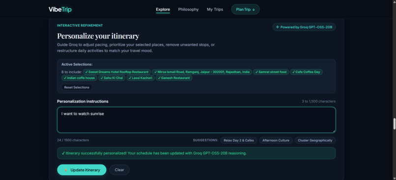The height and width of the screenshot is (180, 396).
Task: Clear the personalization instructions
Action: [119, 170]
